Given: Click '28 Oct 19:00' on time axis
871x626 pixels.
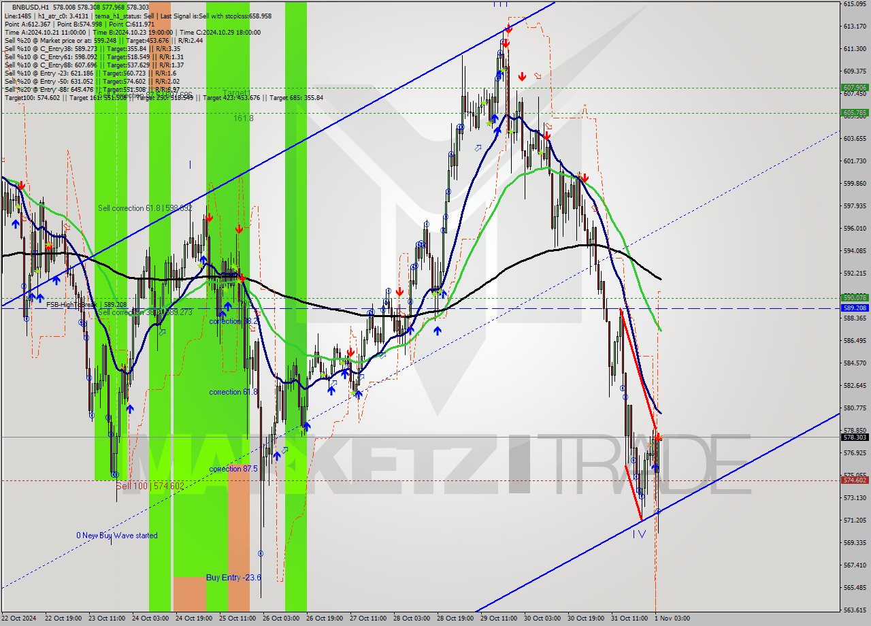Looking at the screenshot, I should [455, 619].
